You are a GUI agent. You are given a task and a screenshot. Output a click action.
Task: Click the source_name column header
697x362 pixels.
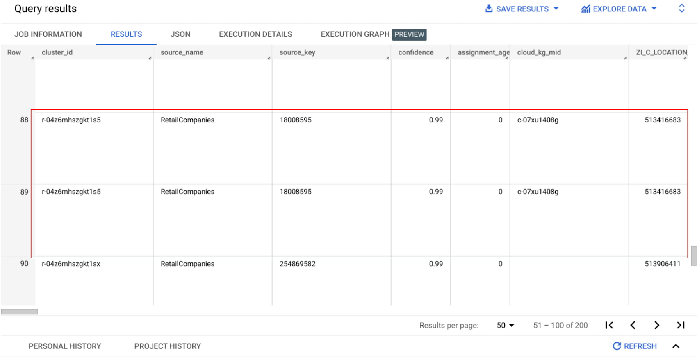pyautogui.click(x=182, y=52)
